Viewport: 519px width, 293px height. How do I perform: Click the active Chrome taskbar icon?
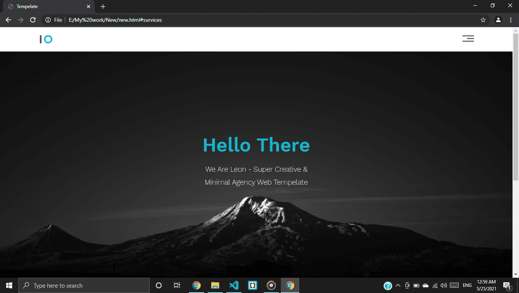(x=290, y=285)
